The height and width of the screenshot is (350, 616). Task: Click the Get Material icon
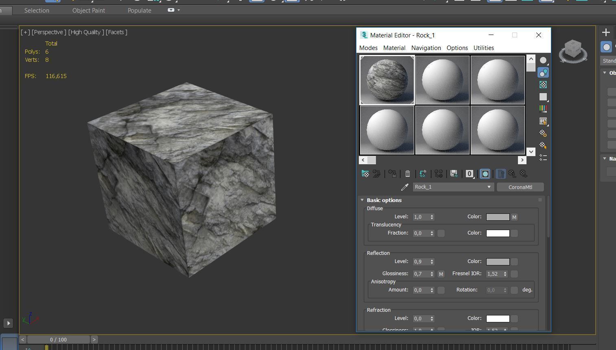click(365, 174)
